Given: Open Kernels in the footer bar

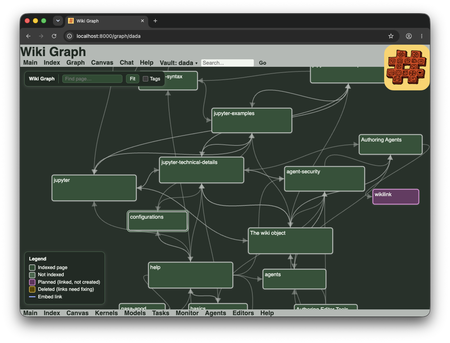Looking at the screenshot, I should (106, 313).
